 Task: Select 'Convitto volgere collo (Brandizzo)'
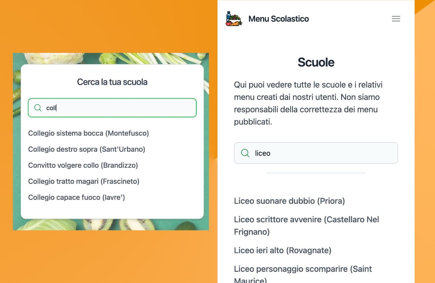click(x=83, y=165)
